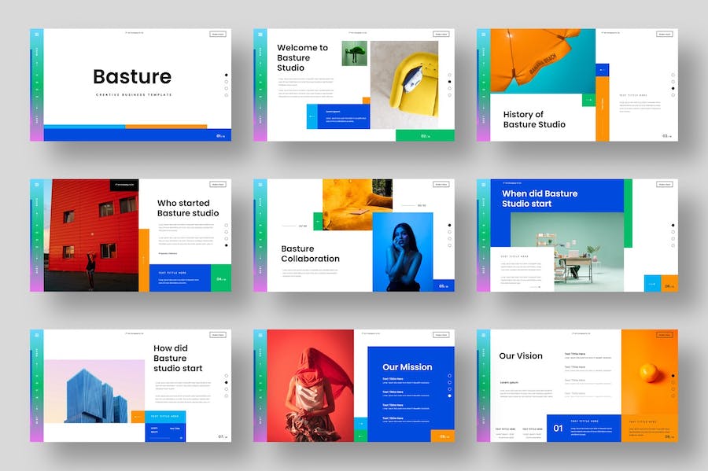This screenshot has width=708, height=471.
Task: Expand hamburger menu on Basture Collaboration slide
Action: (x=260, y=184)
